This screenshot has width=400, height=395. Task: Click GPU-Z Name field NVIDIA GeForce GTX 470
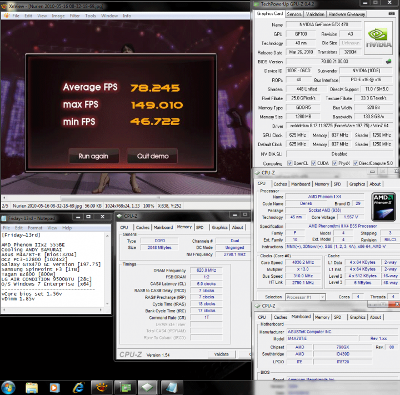click(323, 24)
